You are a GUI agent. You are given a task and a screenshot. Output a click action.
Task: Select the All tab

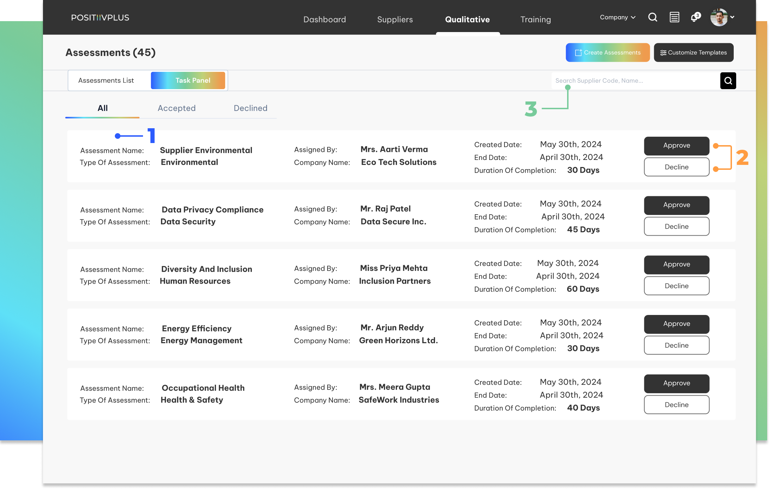tap(103, 108)
